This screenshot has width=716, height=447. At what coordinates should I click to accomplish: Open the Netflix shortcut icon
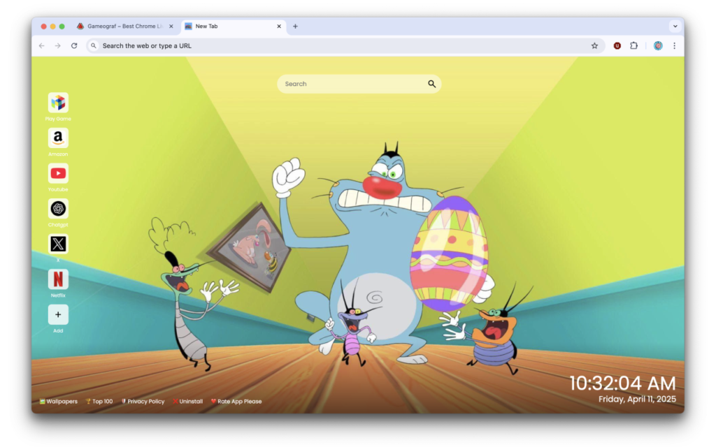(x=58, y=279)
